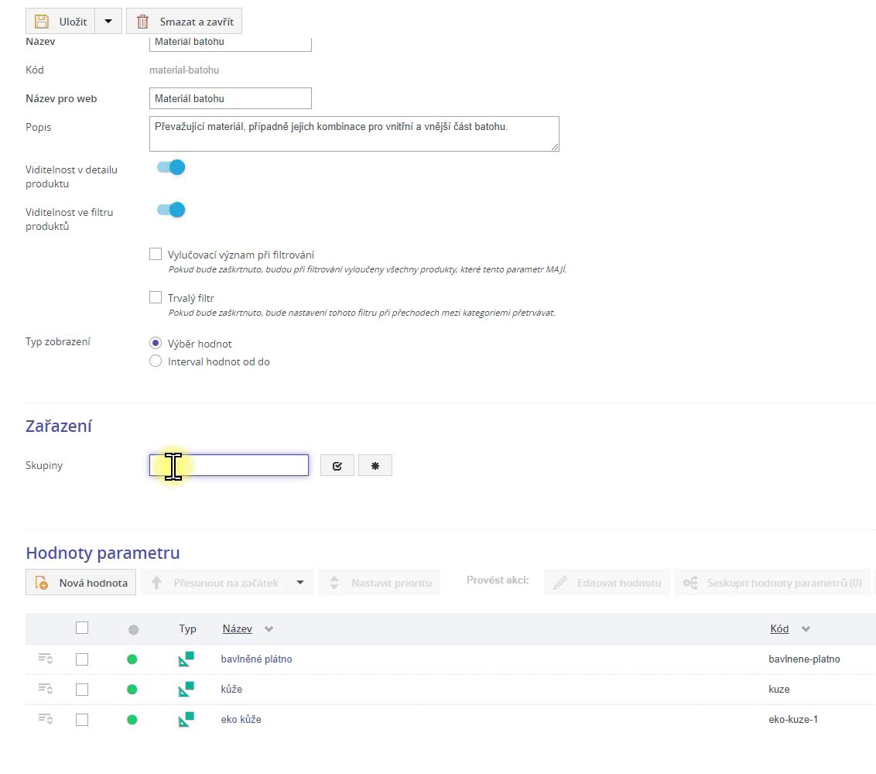Screen dimensions: 876x774
Task: Sort table by Název column header
Action: point(238,629)
